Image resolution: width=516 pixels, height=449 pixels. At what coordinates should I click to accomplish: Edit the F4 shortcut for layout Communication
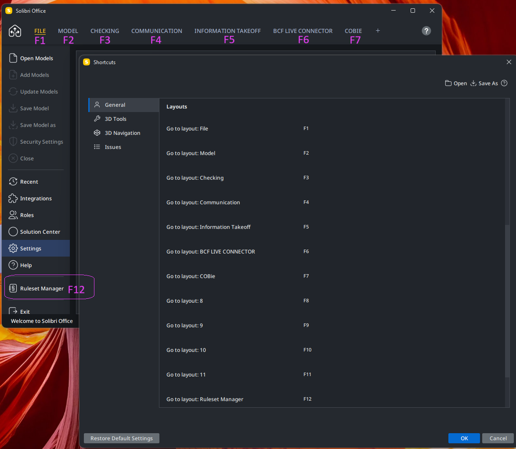coord(306,202)
